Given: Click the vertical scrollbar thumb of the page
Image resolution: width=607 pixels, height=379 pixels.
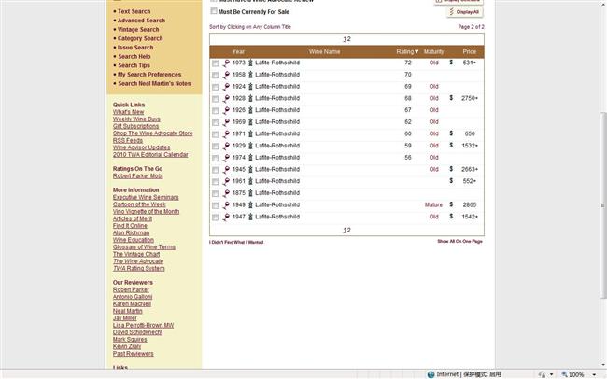Looking at the screenshot, I should (603, 204).
